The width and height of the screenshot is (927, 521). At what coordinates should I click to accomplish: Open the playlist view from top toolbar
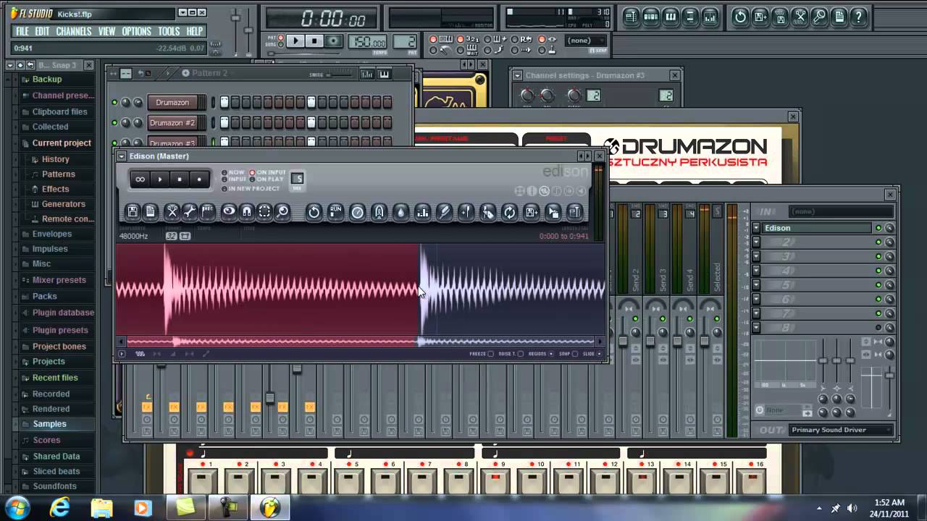point(632,17)
